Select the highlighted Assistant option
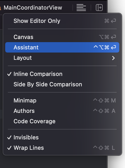Image resolution: width=125 pixels, height=168 pixels. tap(62, 47)
